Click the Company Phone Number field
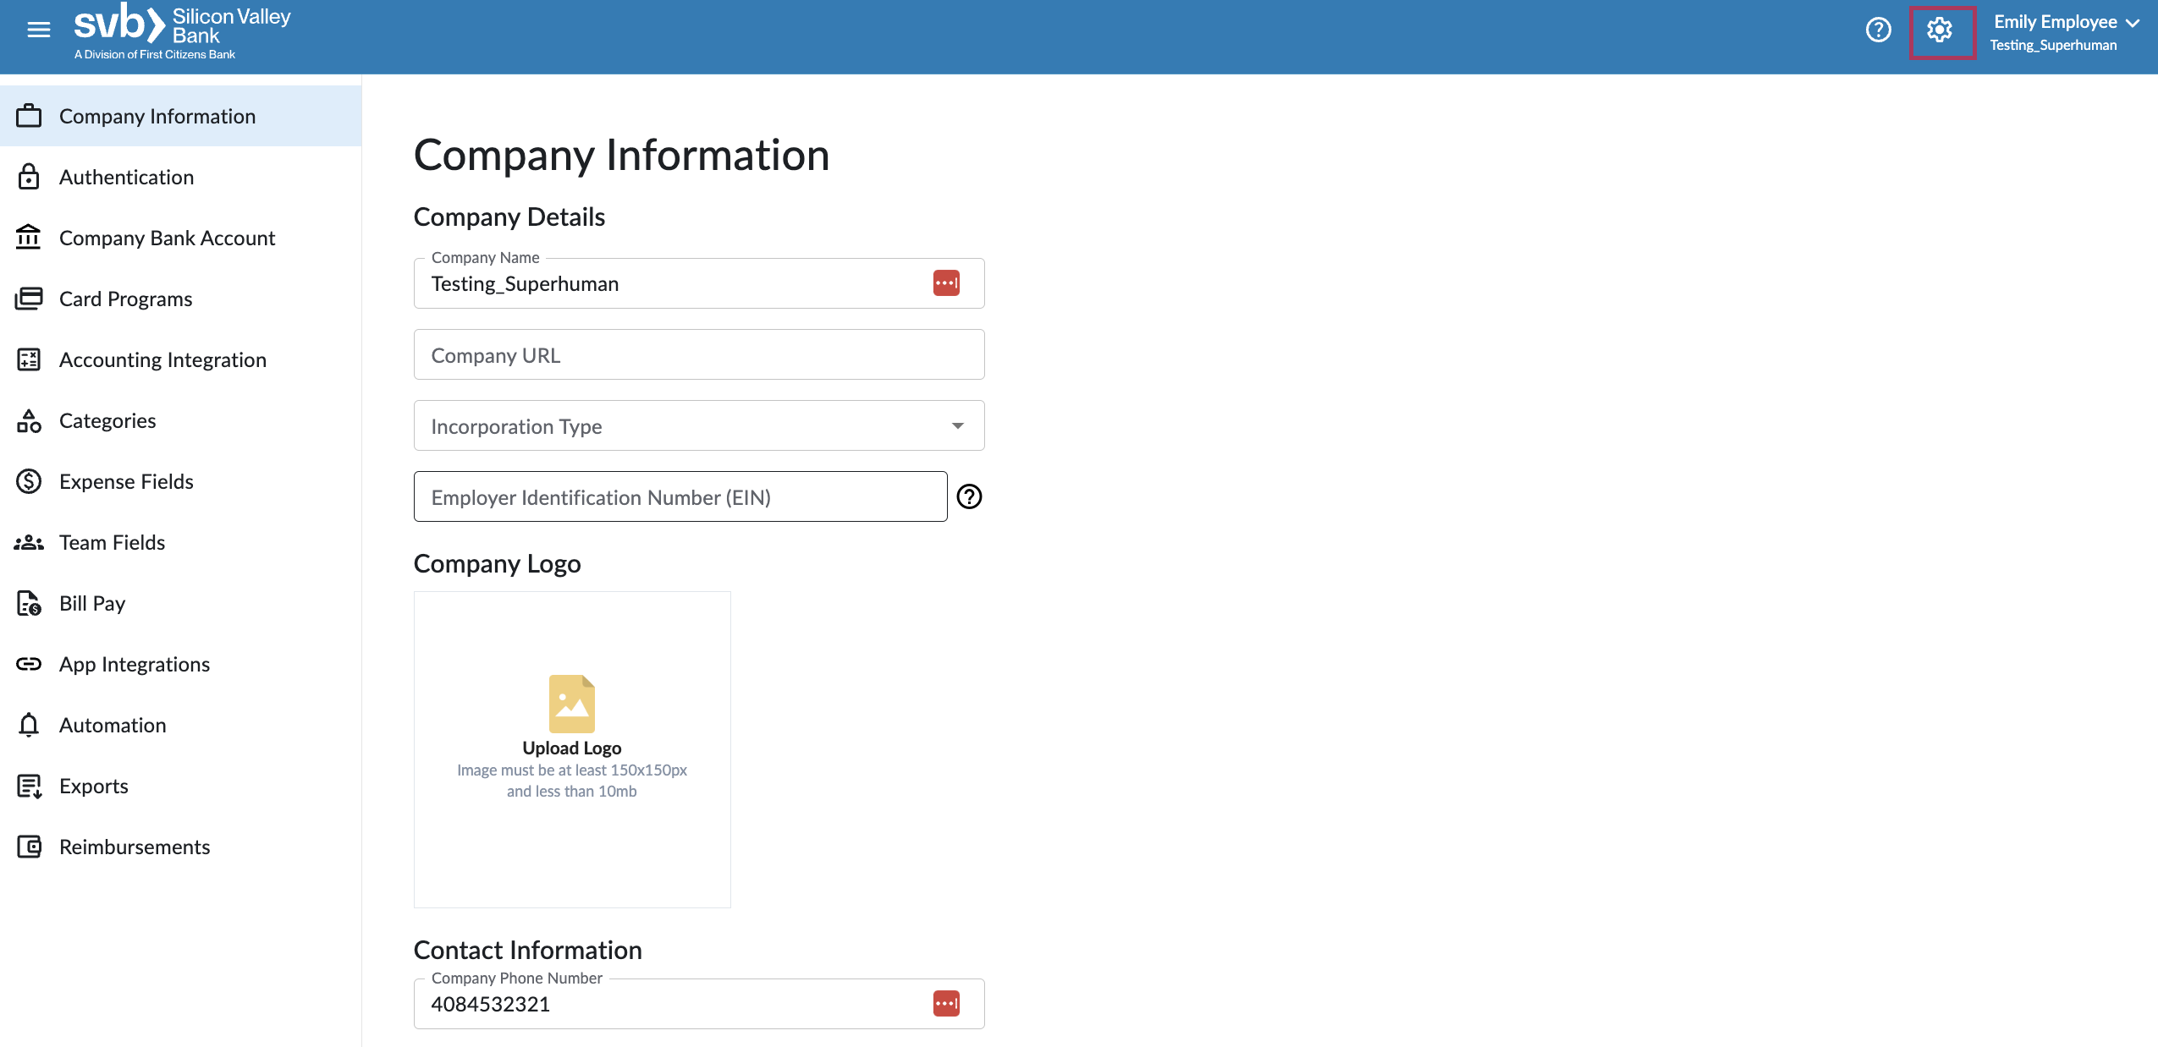The image size is (2158, 1047). tap(699, 1004)
